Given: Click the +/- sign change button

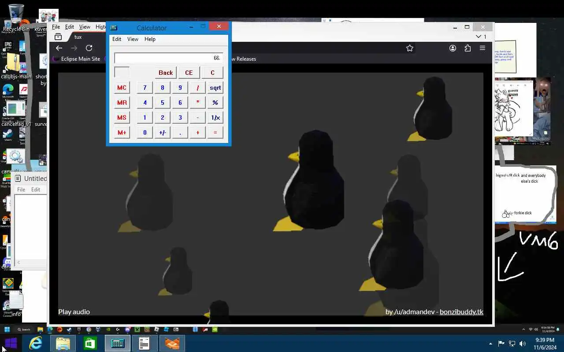Looking at the screenshot, I should click(163, 132).
